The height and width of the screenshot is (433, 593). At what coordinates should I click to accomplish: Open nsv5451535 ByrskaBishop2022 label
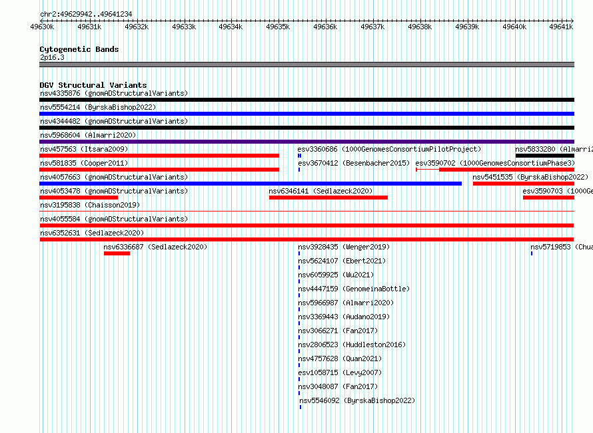(x=530, y=177)
